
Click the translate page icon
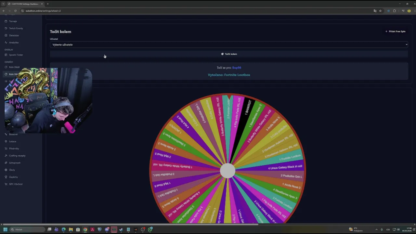(375, 11)
